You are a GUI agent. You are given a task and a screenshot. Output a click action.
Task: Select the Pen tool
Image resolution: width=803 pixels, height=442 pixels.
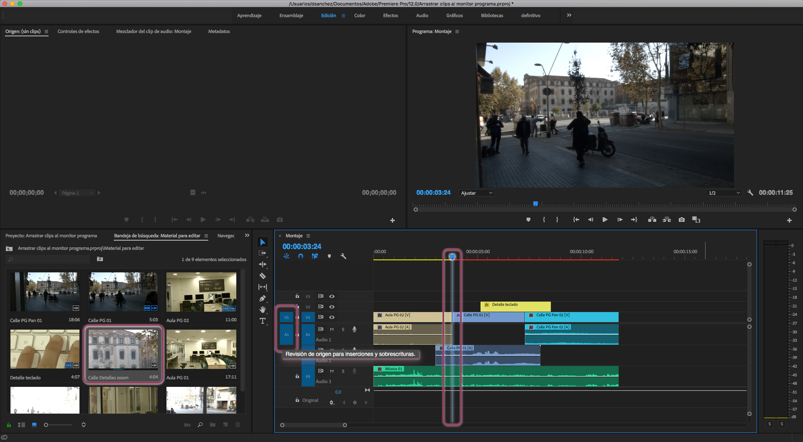[x=263, y=298]
